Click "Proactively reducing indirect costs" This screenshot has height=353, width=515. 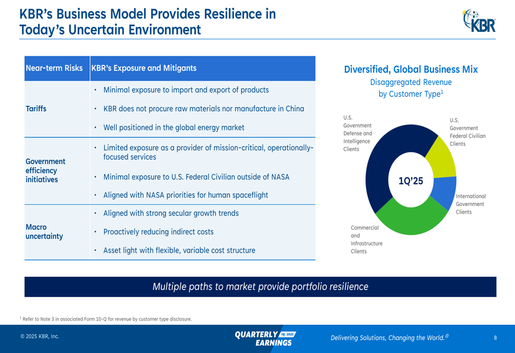coord(158,232)
